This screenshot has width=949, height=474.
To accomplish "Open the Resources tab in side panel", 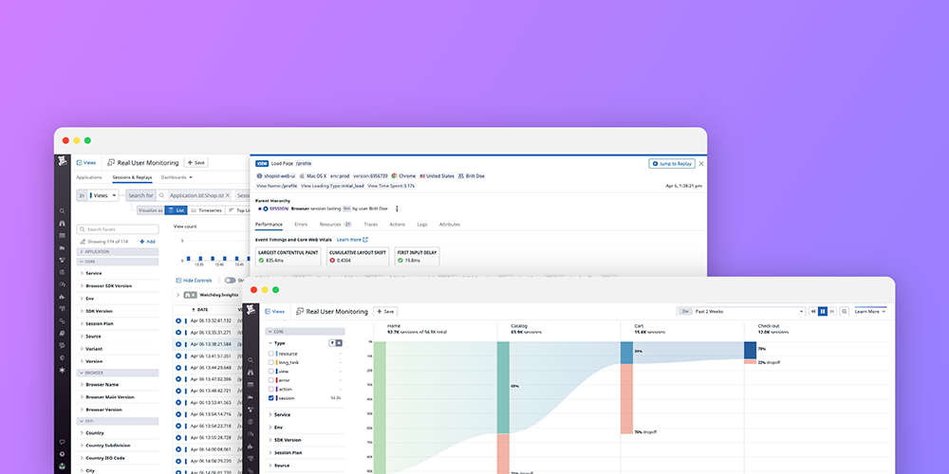I will tap(335, 225).
